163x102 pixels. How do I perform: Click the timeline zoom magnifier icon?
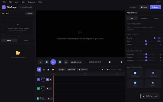click(x=102, y=70)
